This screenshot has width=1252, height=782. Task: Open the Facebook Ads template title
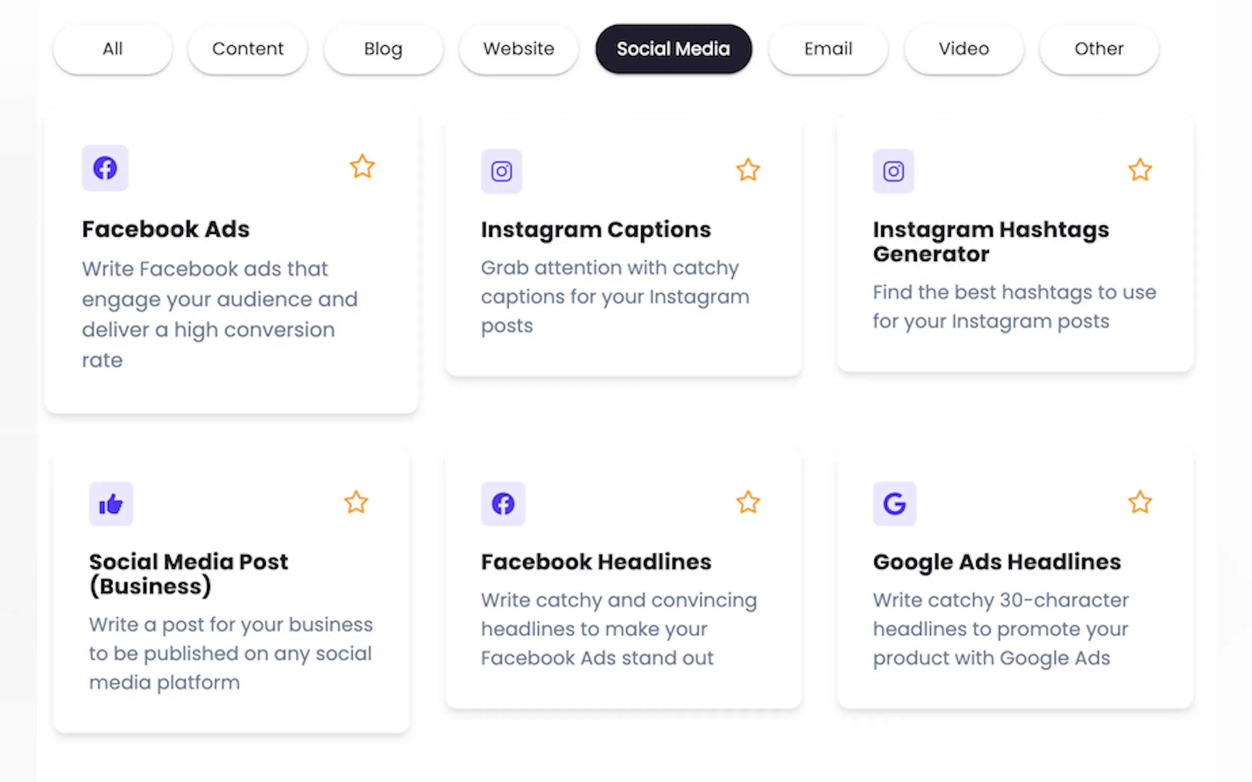[166, 229]
